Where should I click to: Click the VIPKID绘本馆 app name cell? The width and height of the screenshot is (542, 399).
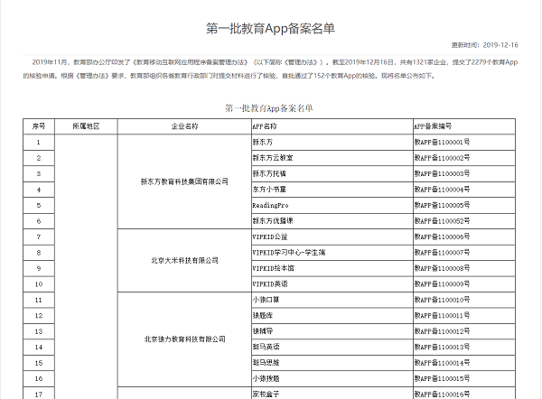274,268
